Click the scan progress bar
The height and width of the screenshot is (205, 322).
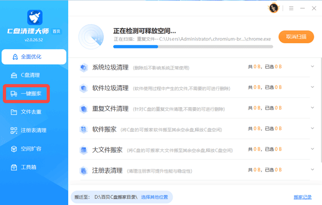pyautogui.click(x=193, y=47)
